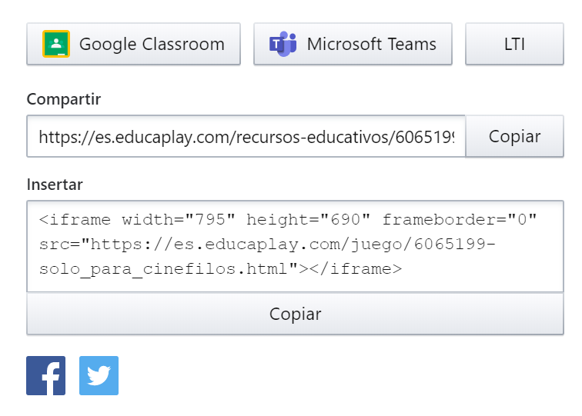Image resolution: width=582 pixels, height=416 pixels.
Task: Click the purple Microsoft Teams logo
Action: [x=283, y=44]
